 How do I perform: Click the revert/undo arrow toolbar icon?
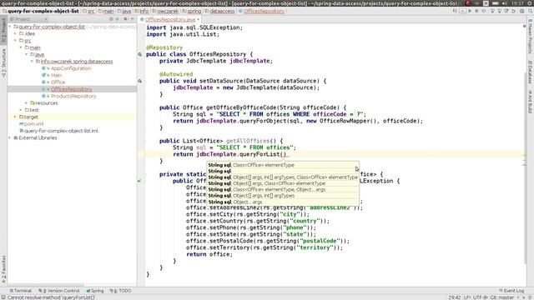[513, 11]
